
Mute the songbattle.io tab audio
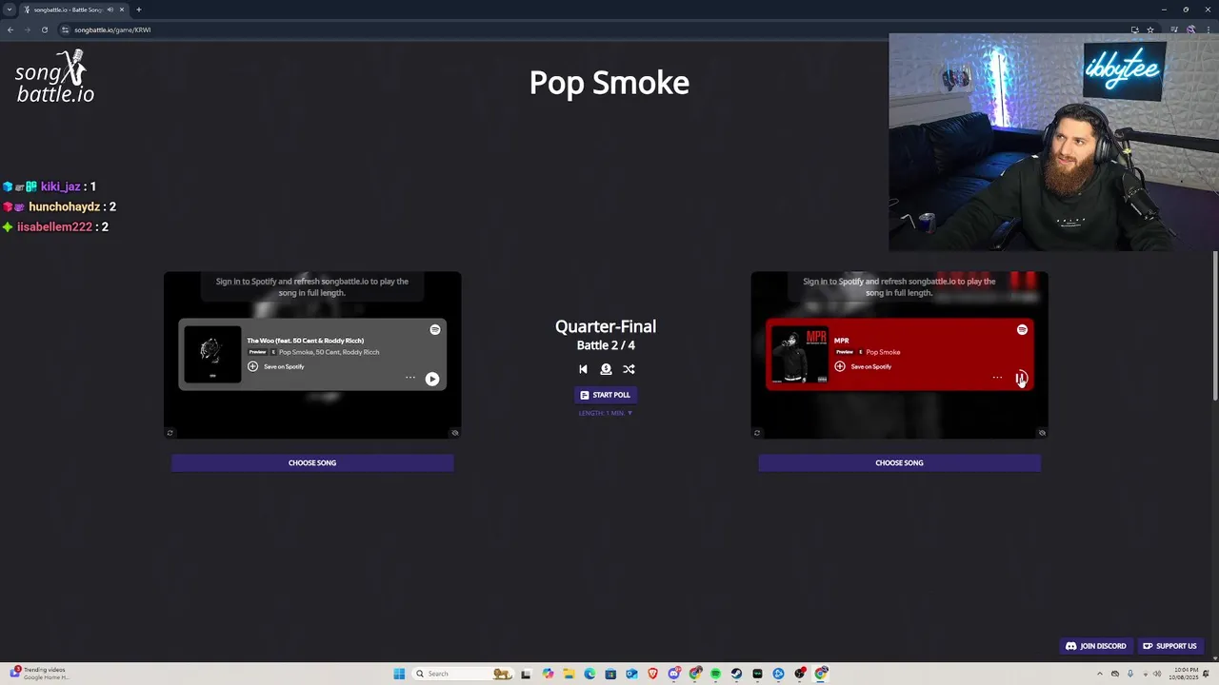[x=110, y=10]
